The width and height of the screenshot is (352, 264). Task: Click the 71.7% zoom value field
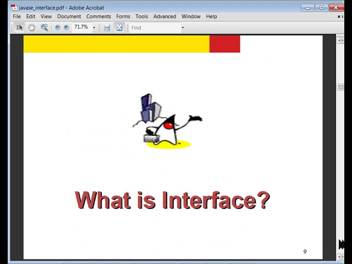pos(81,27)
